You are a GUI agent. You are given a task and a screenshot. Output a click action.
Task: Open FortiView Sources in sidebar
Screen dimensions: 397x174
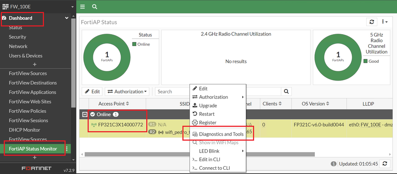pyautogui.click(x=28, y=73)
